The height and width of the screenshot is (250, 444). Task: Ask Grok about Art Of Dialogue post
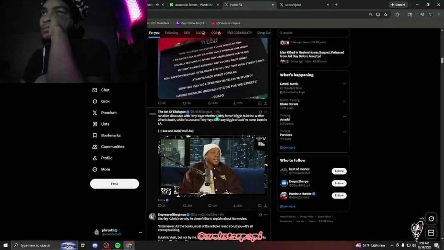click(261, 112)
